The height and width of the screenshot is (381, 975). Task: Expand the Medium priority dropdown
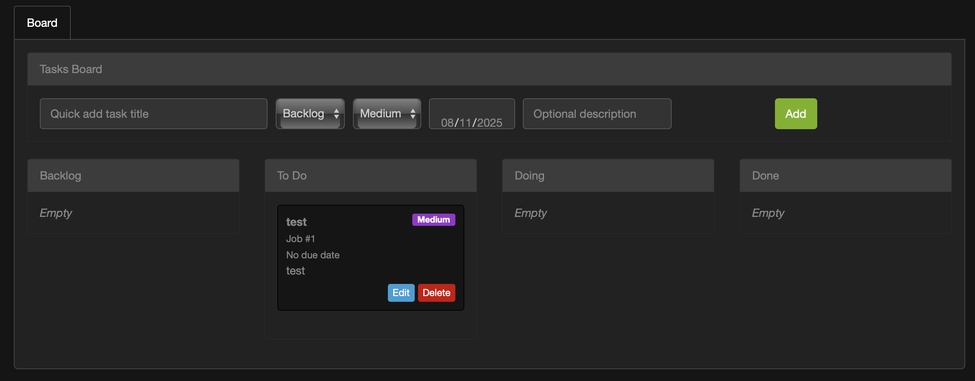coord(387,114)
